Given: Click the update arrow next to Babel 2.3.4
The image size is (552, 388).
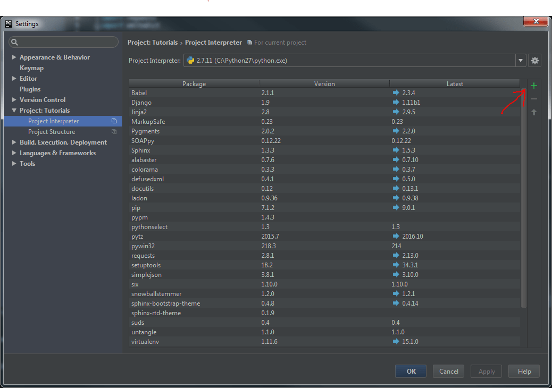Looking at the screenshot, I should [396, 92].
